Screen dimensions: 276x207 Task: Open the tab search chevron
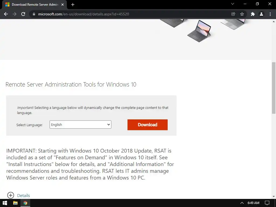(233, 4)
